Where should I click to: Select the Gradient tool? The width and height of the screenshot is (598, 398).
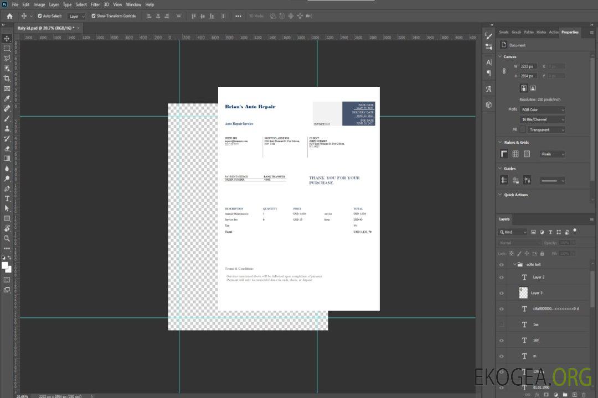7,159
